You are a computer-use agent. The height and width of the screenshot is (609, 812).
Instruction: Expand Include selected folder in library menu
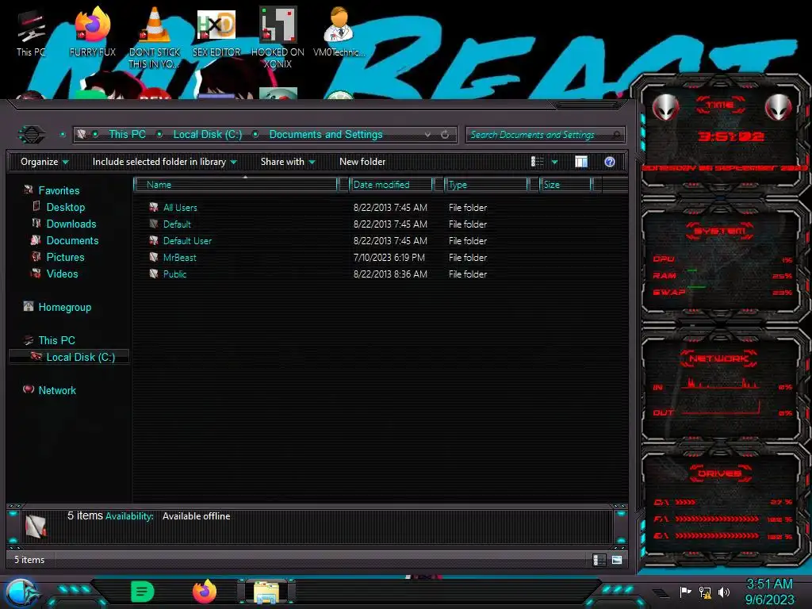point(164,162)
